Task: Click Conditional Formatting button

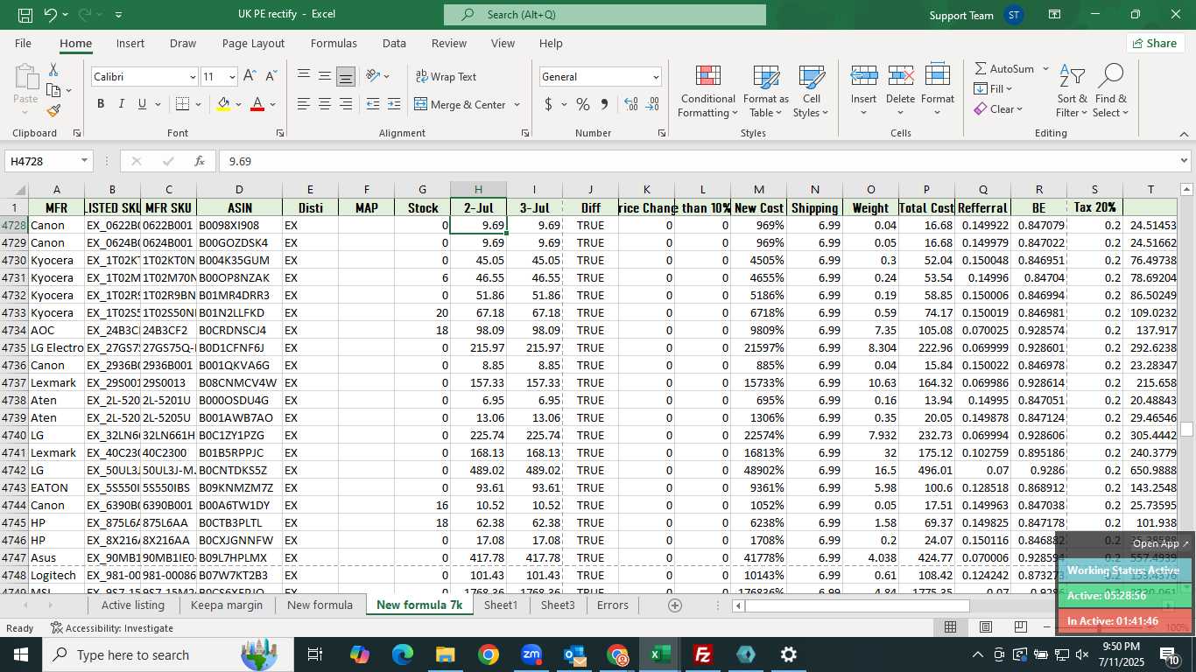Action: click(708, 90)
